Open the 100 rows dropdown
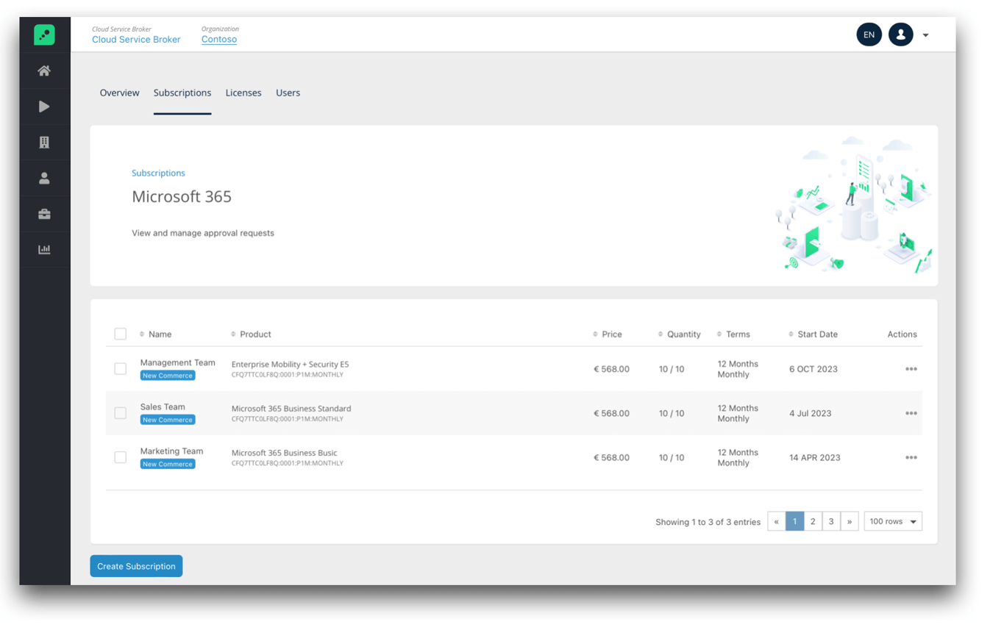Screen dimensions: 993x630 pyautogui.click(x=892, y=520)
